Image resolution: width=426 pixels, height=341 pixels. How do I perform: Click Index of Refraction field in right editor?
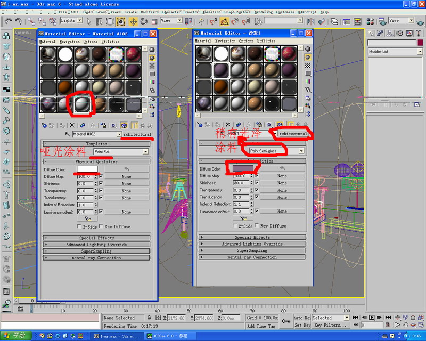tap(241, 204)
